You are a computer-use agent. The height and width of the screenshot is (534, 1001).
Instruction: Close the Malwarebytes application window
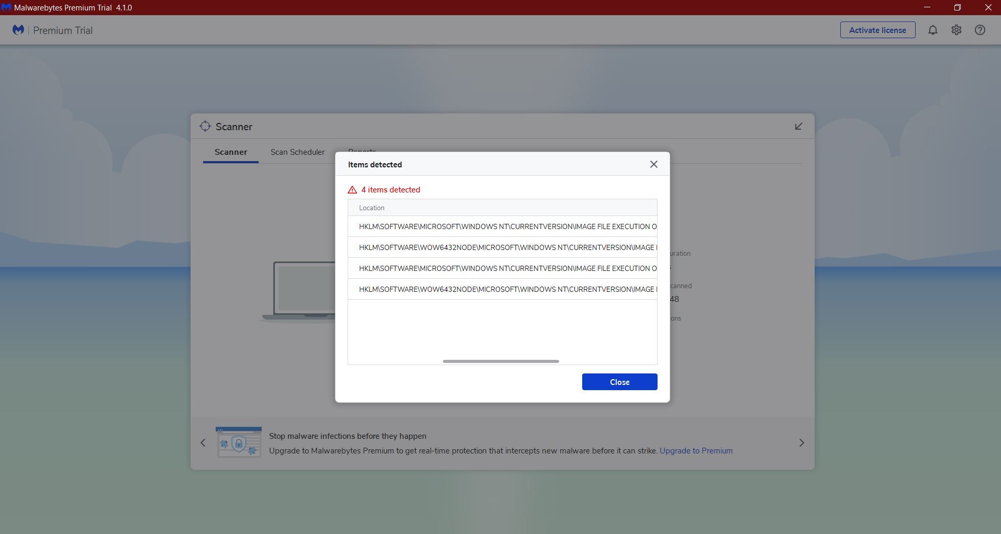pos(988,7)
